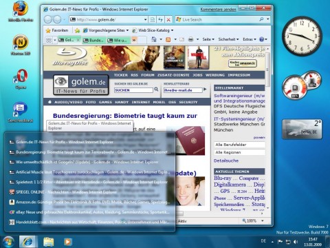
Task: Open the FORUM link on golem.de
Action: 148,75
